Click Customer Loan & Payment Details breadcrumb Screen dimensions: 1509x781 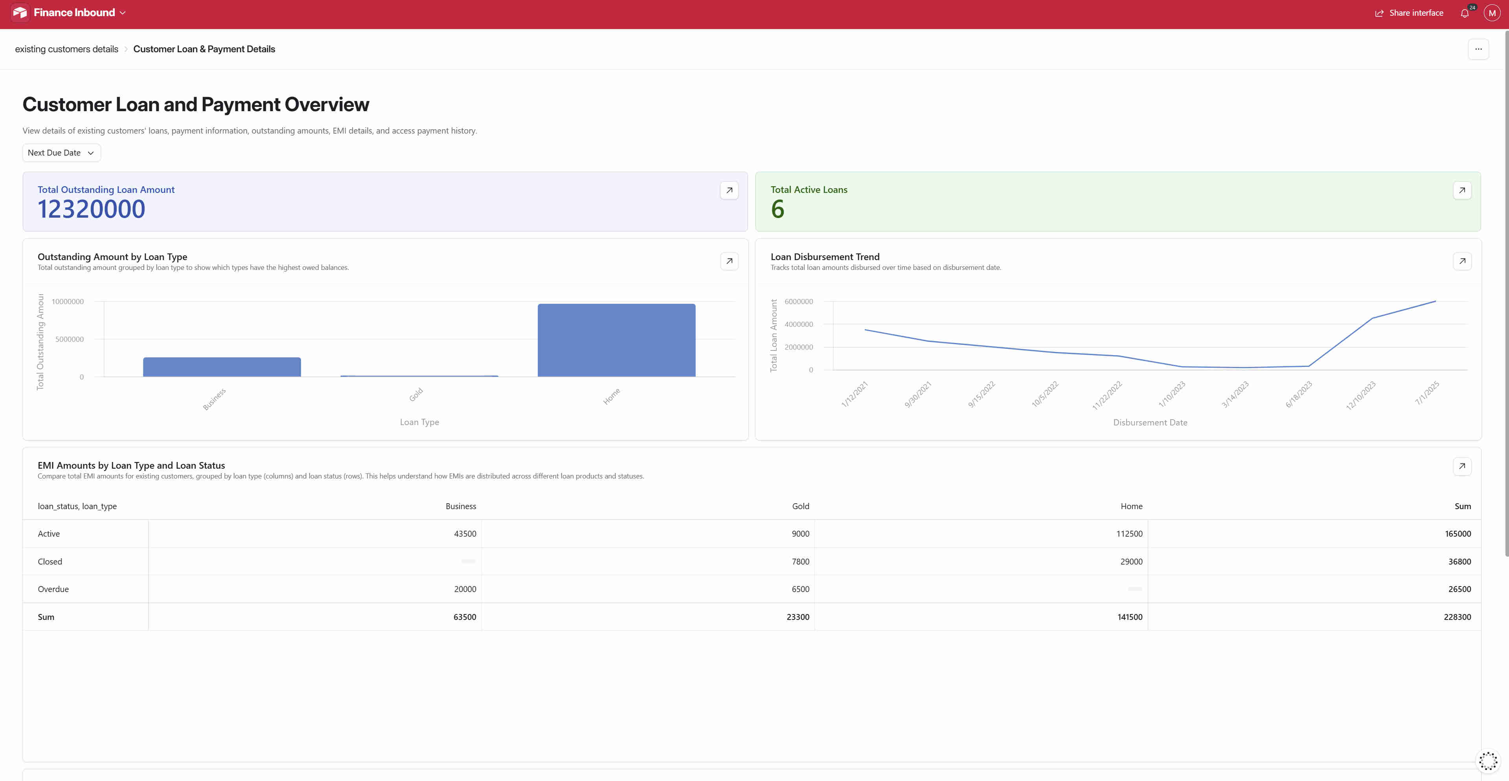coord(204,49)
